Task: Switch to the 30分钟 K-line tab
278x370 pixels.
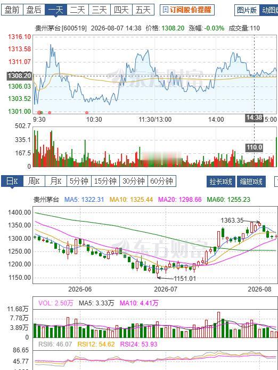Action: (x=134, y=181)
